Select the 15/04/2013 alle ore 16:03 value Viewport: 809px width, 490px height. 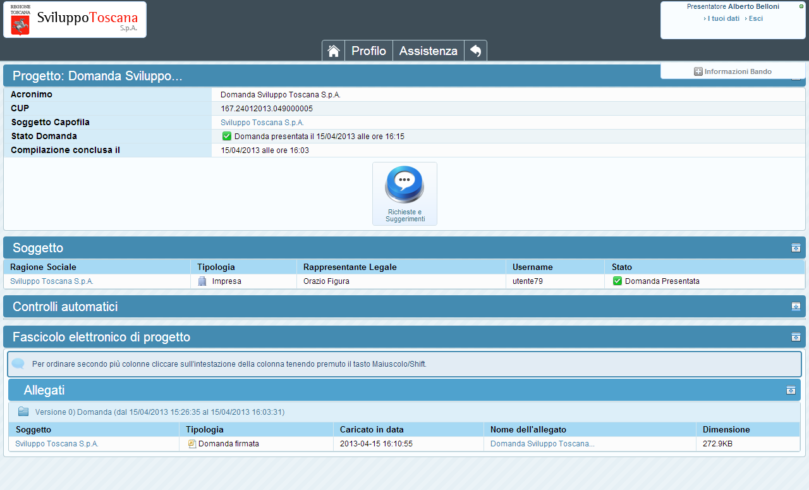(265, 150)
